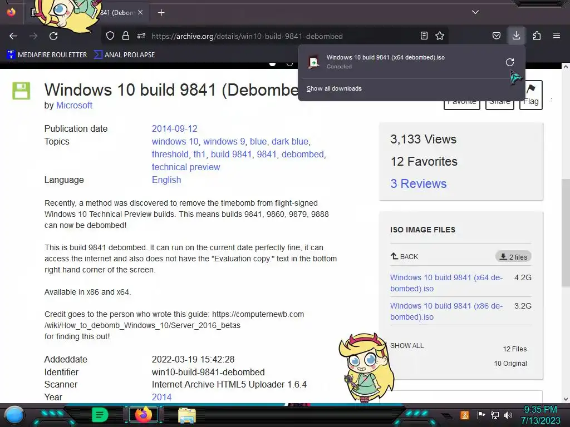This screenshot has height=427, width=570.
Task: Collapse ISO file list with BACK
Action: [404, 256]
